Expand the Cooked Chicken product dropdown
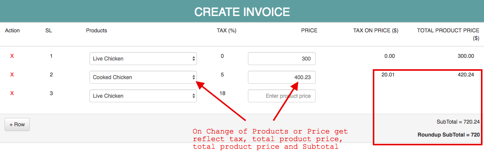 tap(143, 77)
